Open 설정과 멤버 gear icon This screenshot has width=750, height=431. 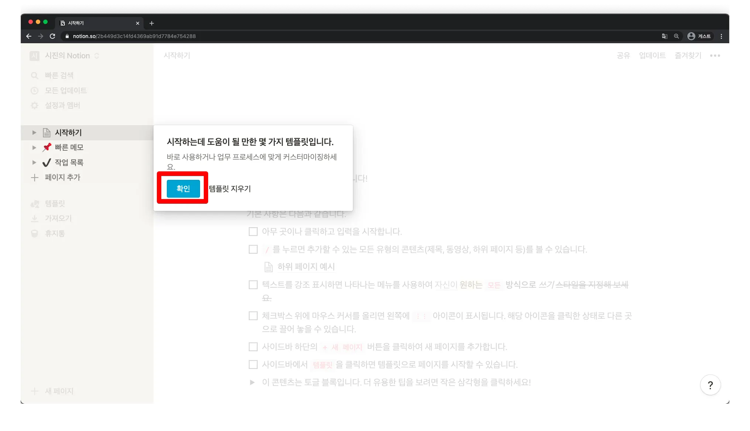coord(35,106)
